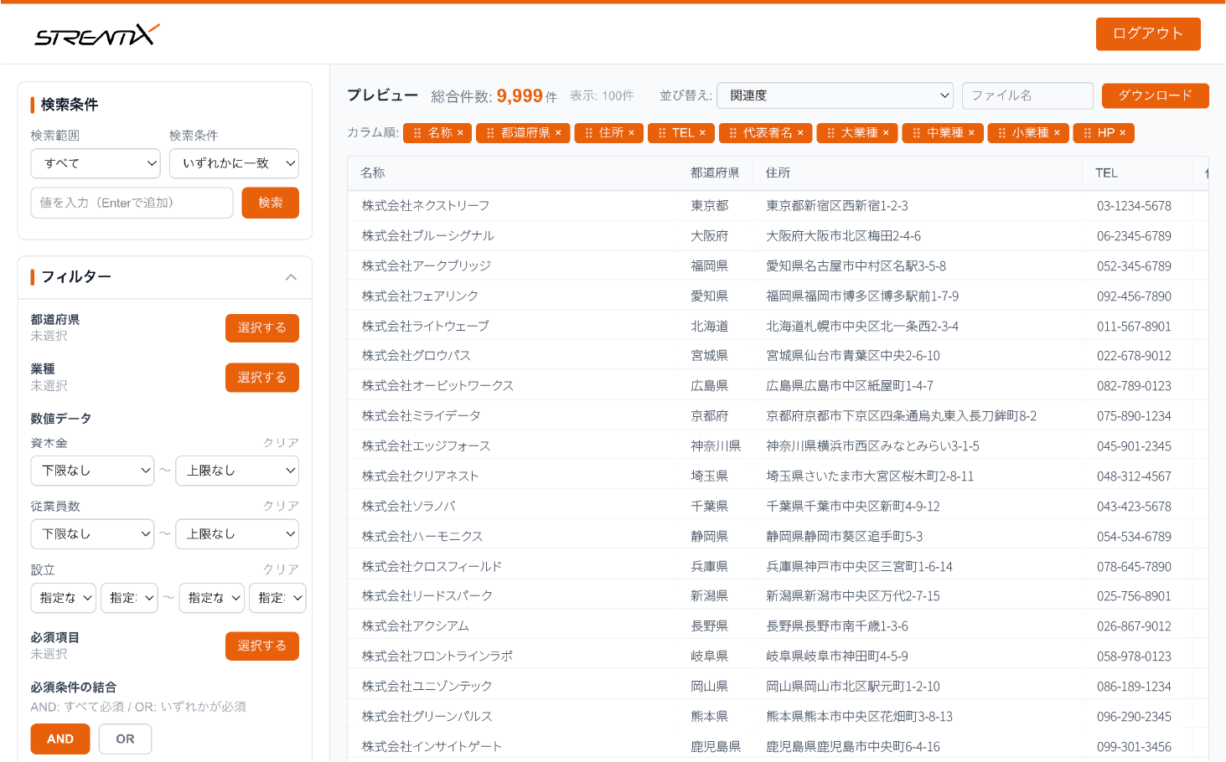Image resolution: width=1226 pixels, height=762 pixels.
Task: Open the 資本金 lower limit dropdown
Action: click(x=92, y=471)
